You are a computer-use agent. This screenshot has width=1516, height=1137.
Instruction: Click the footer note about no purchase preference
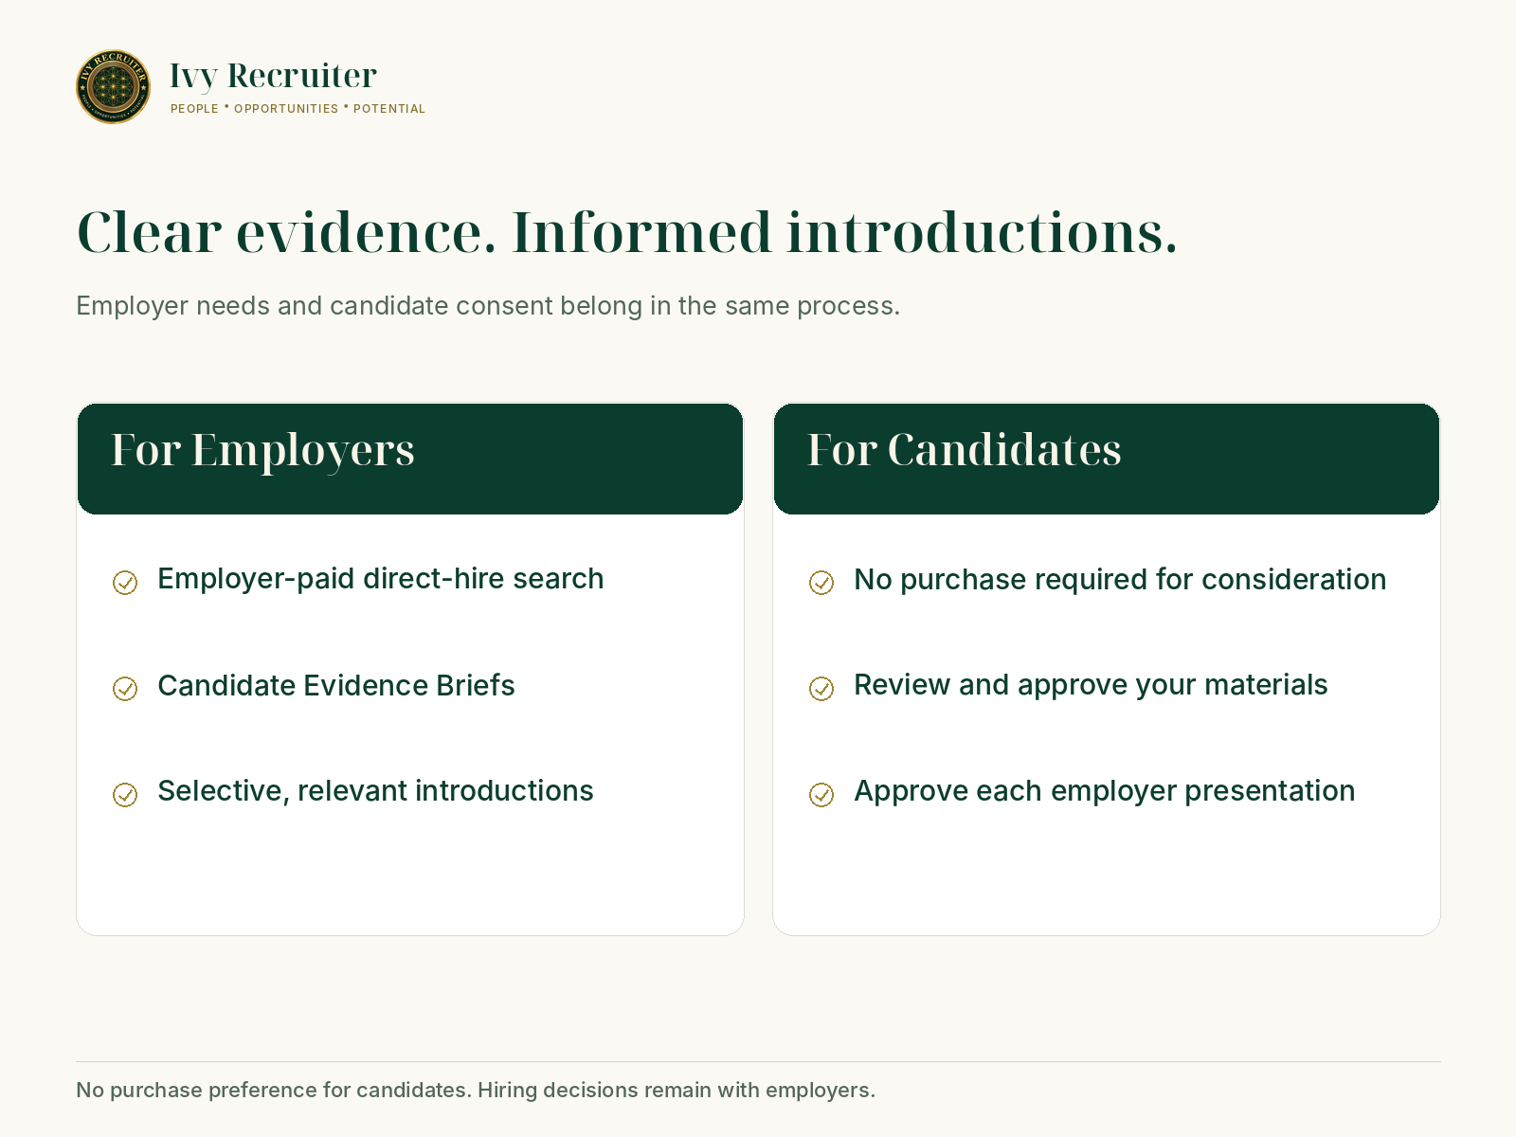pyautogui.click(x=476, y=1090)
